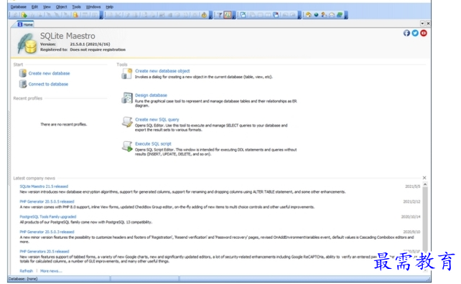Close the Latest company news panel
Screen dimensions: 461x284
[424, 178]
